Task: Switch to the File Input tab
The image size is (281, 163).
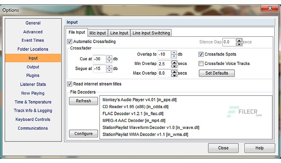Action: tap(77, 32)
